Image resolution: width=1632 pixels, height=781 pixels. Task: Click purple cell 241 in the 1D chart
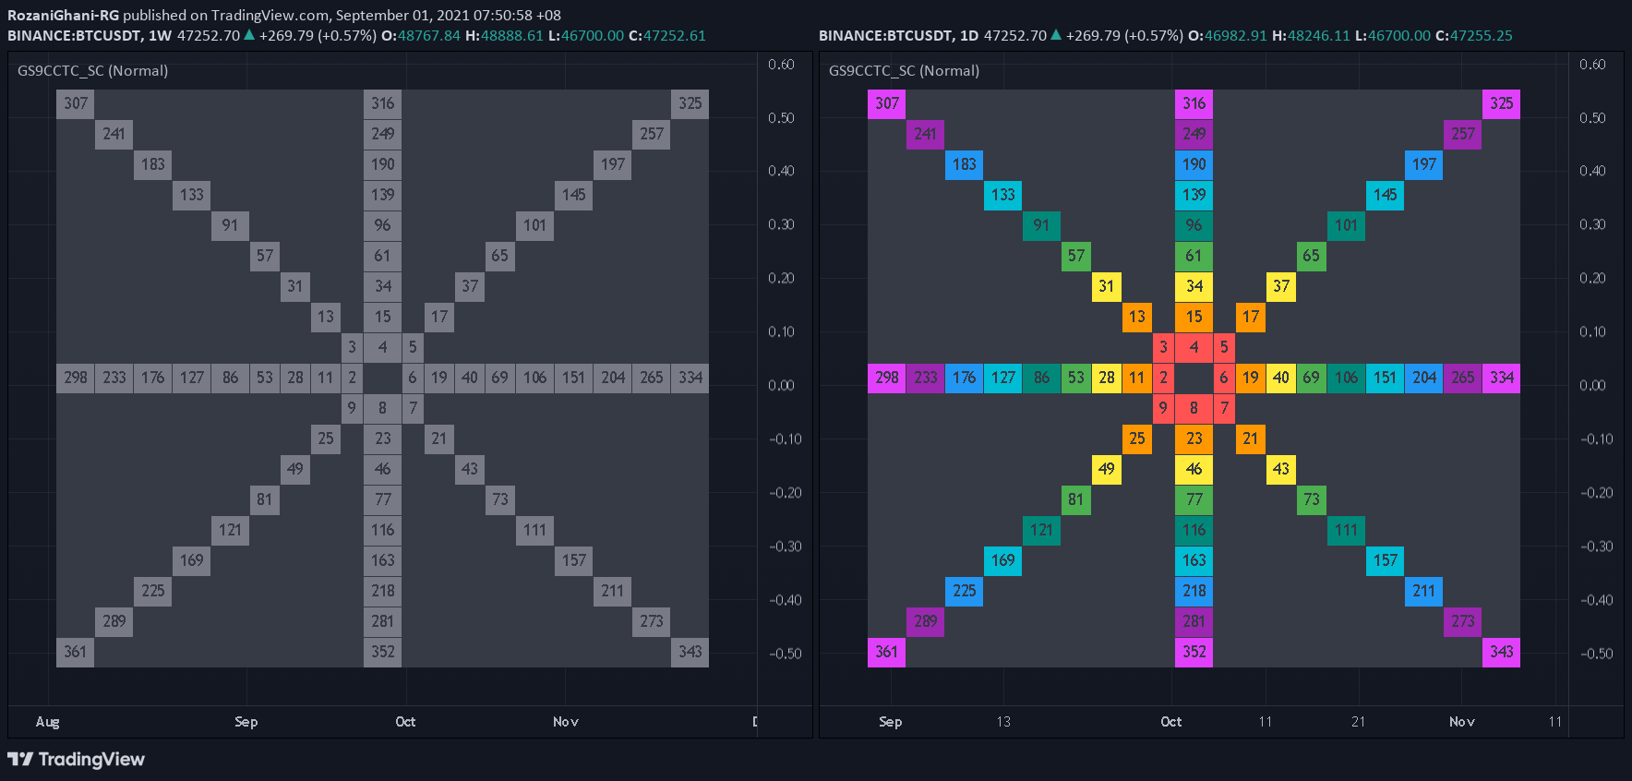925,134
